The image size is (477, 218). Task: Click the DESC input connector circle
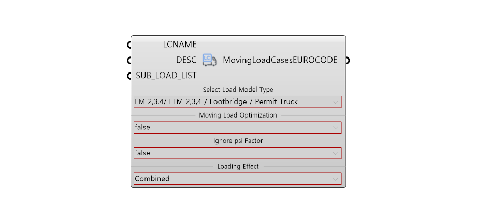(x=129, y=61)
